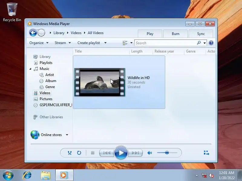Open the Organize menu
242x181 pixels.
[39, 43]
